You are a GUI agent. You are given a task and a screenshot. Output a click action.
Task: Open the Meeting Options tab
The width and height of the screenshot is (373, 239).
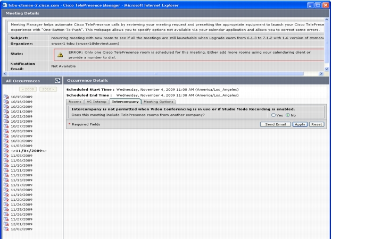click(x=159, y=101)
